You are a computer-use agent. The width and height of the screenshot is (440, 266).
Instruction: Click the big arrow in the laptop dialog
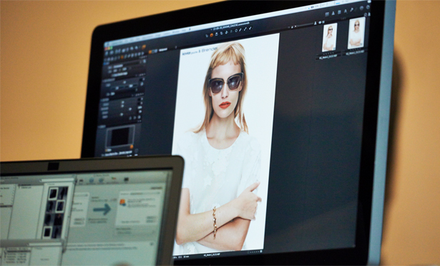[102, 209]
